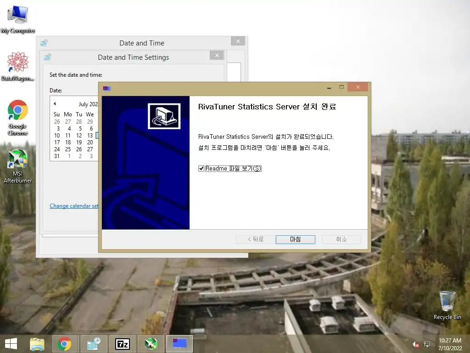Image resolution: width=470 pixels, height=353 pixels.
Task: Open the taskbar clock showing 10:27 AM
Action: [450, 344]
